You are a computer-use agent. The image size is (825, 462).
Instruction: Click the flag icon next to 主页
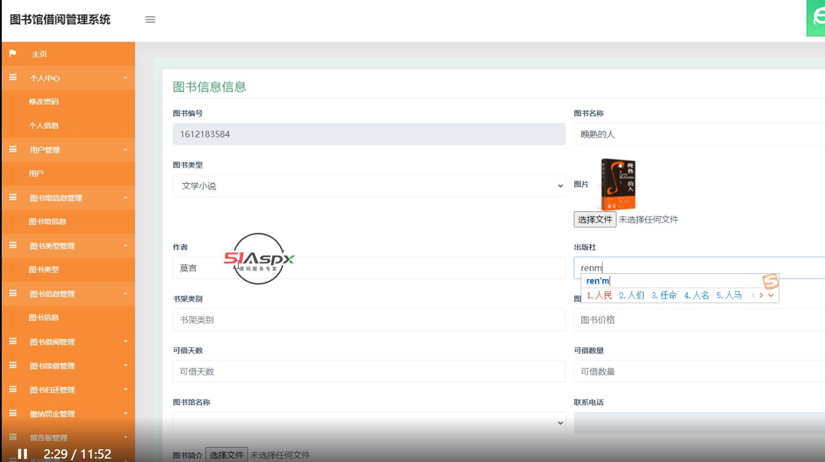(13, 53)
